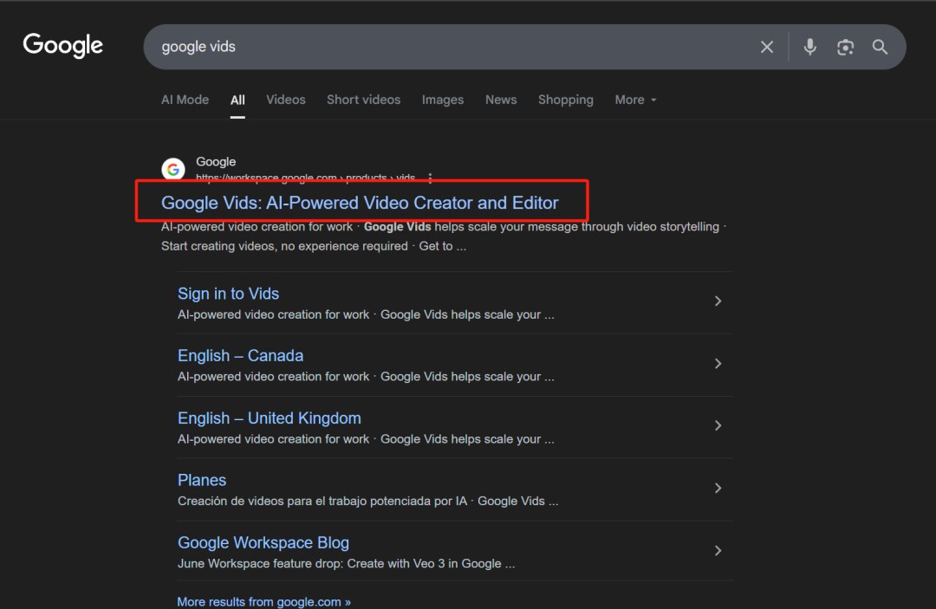Select the All tab
Image resolution: width=936 pixels, height=609 pixels.
click(237, 100)
